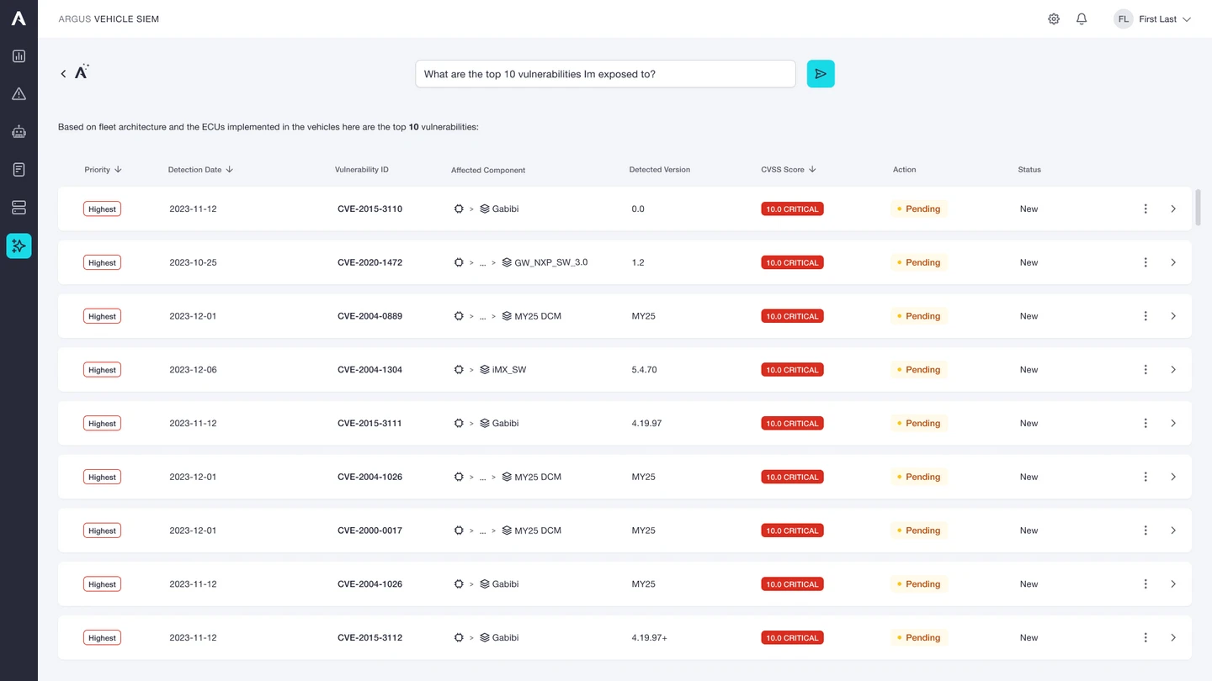Click the iMX_SW layers icon
Screen dimensions: 1212x681
[485, 370]
